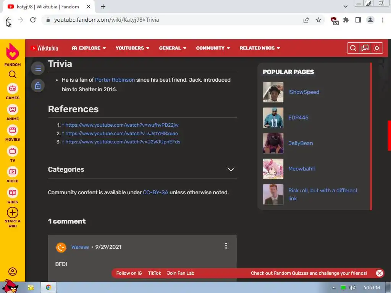Expand the Categories section chevron
This screenshot has width=391, height=293.
(x=231, y=169)
